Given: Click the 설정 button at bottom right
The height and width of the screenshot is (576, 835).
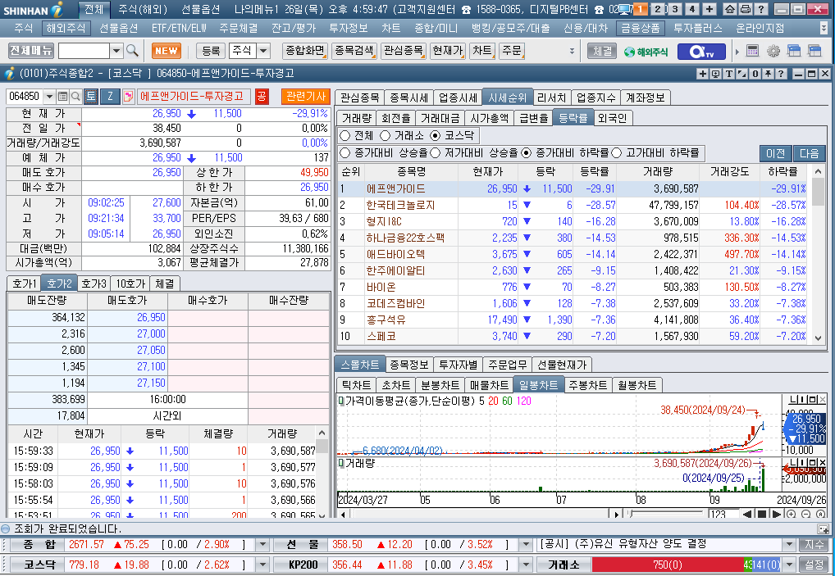Looking at the screenshot, I should click(814, 565).
